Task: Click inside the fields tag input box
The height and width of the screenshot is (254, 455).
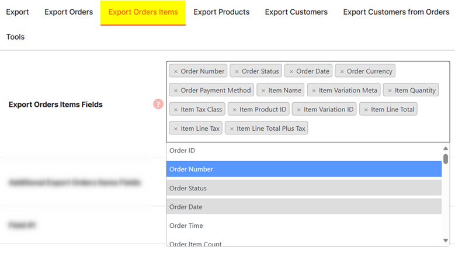Action: (374, 128)
